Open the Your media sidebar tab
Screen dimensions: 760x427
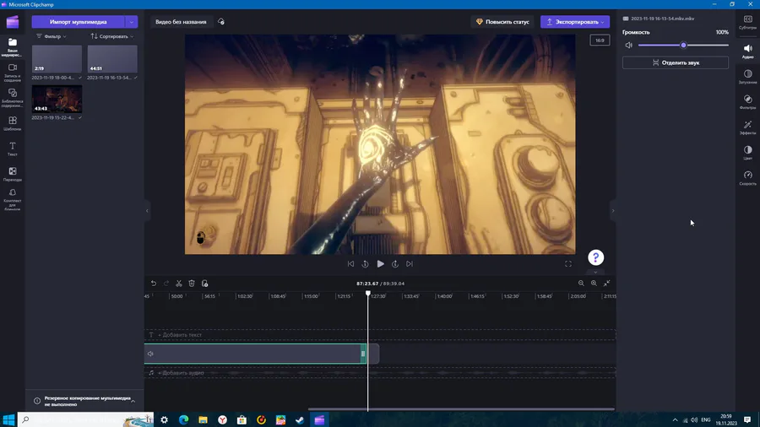[x=12, y=47]
